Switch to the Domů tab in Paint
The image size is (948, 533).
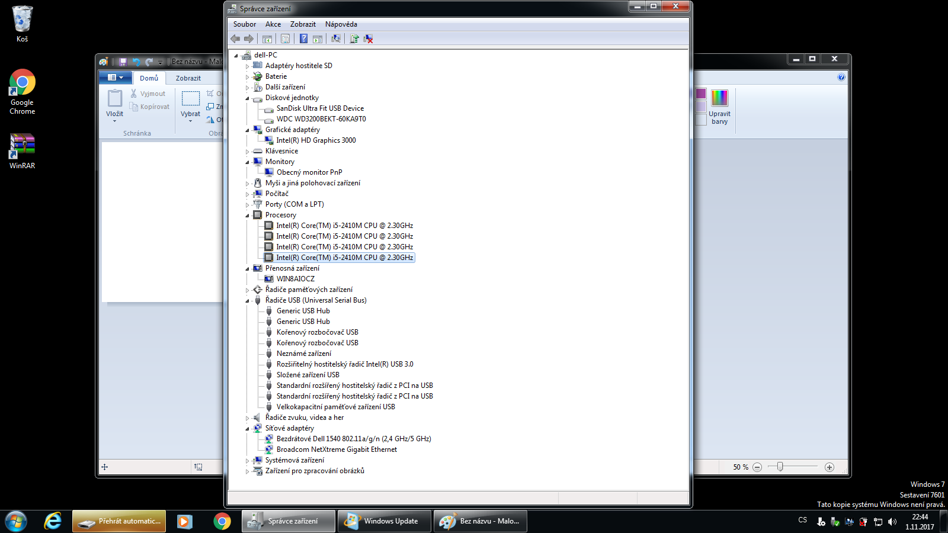click(x=149, y=78)
